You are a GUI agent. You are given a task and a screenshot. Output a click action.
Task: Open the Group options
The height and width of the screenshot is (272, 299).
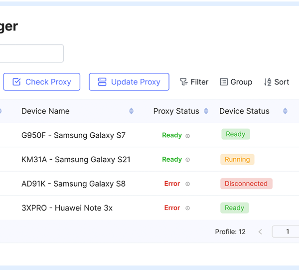(x=236, y=82)
